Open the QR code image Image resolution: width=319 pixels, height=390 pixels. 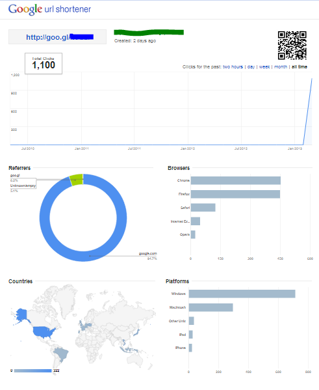click(292, 46)
